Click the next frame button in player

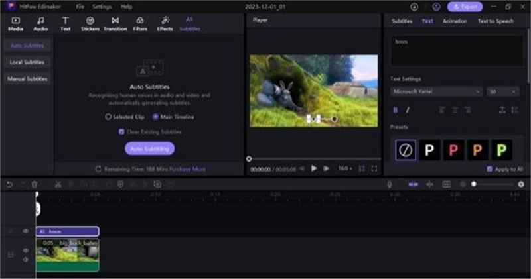click(326, 168)
